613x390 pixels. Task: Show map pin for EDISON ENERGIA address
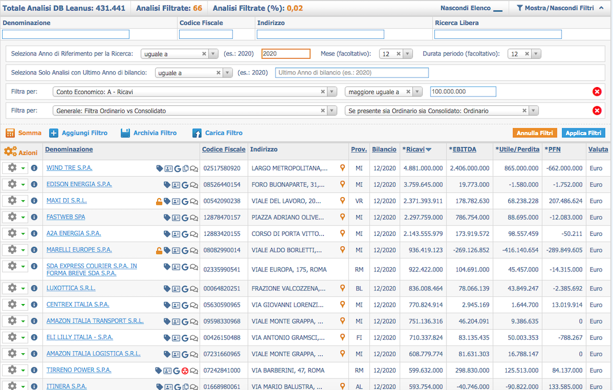point(343,184)
